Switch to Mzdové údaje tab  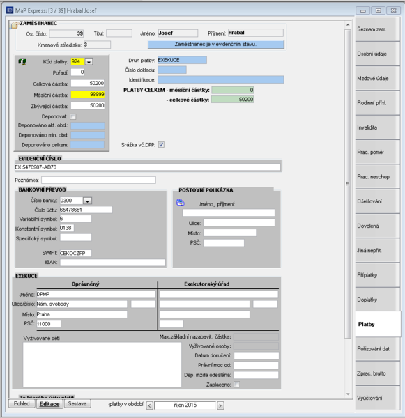click(x=378, y=78)
